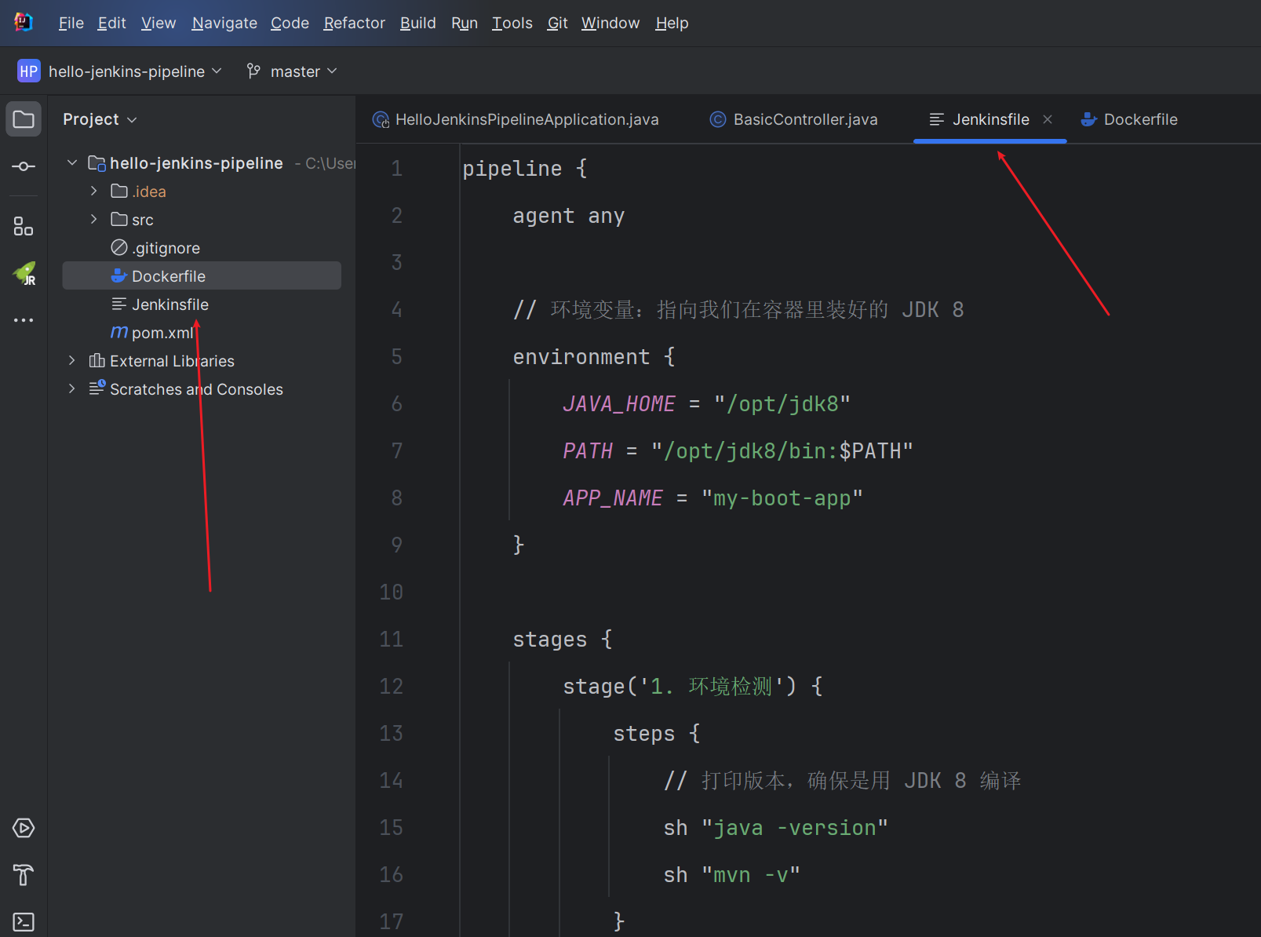Screen dimensions: 1261x937
Task: Click the 'stages {' line in the editor
Action: 563,640
